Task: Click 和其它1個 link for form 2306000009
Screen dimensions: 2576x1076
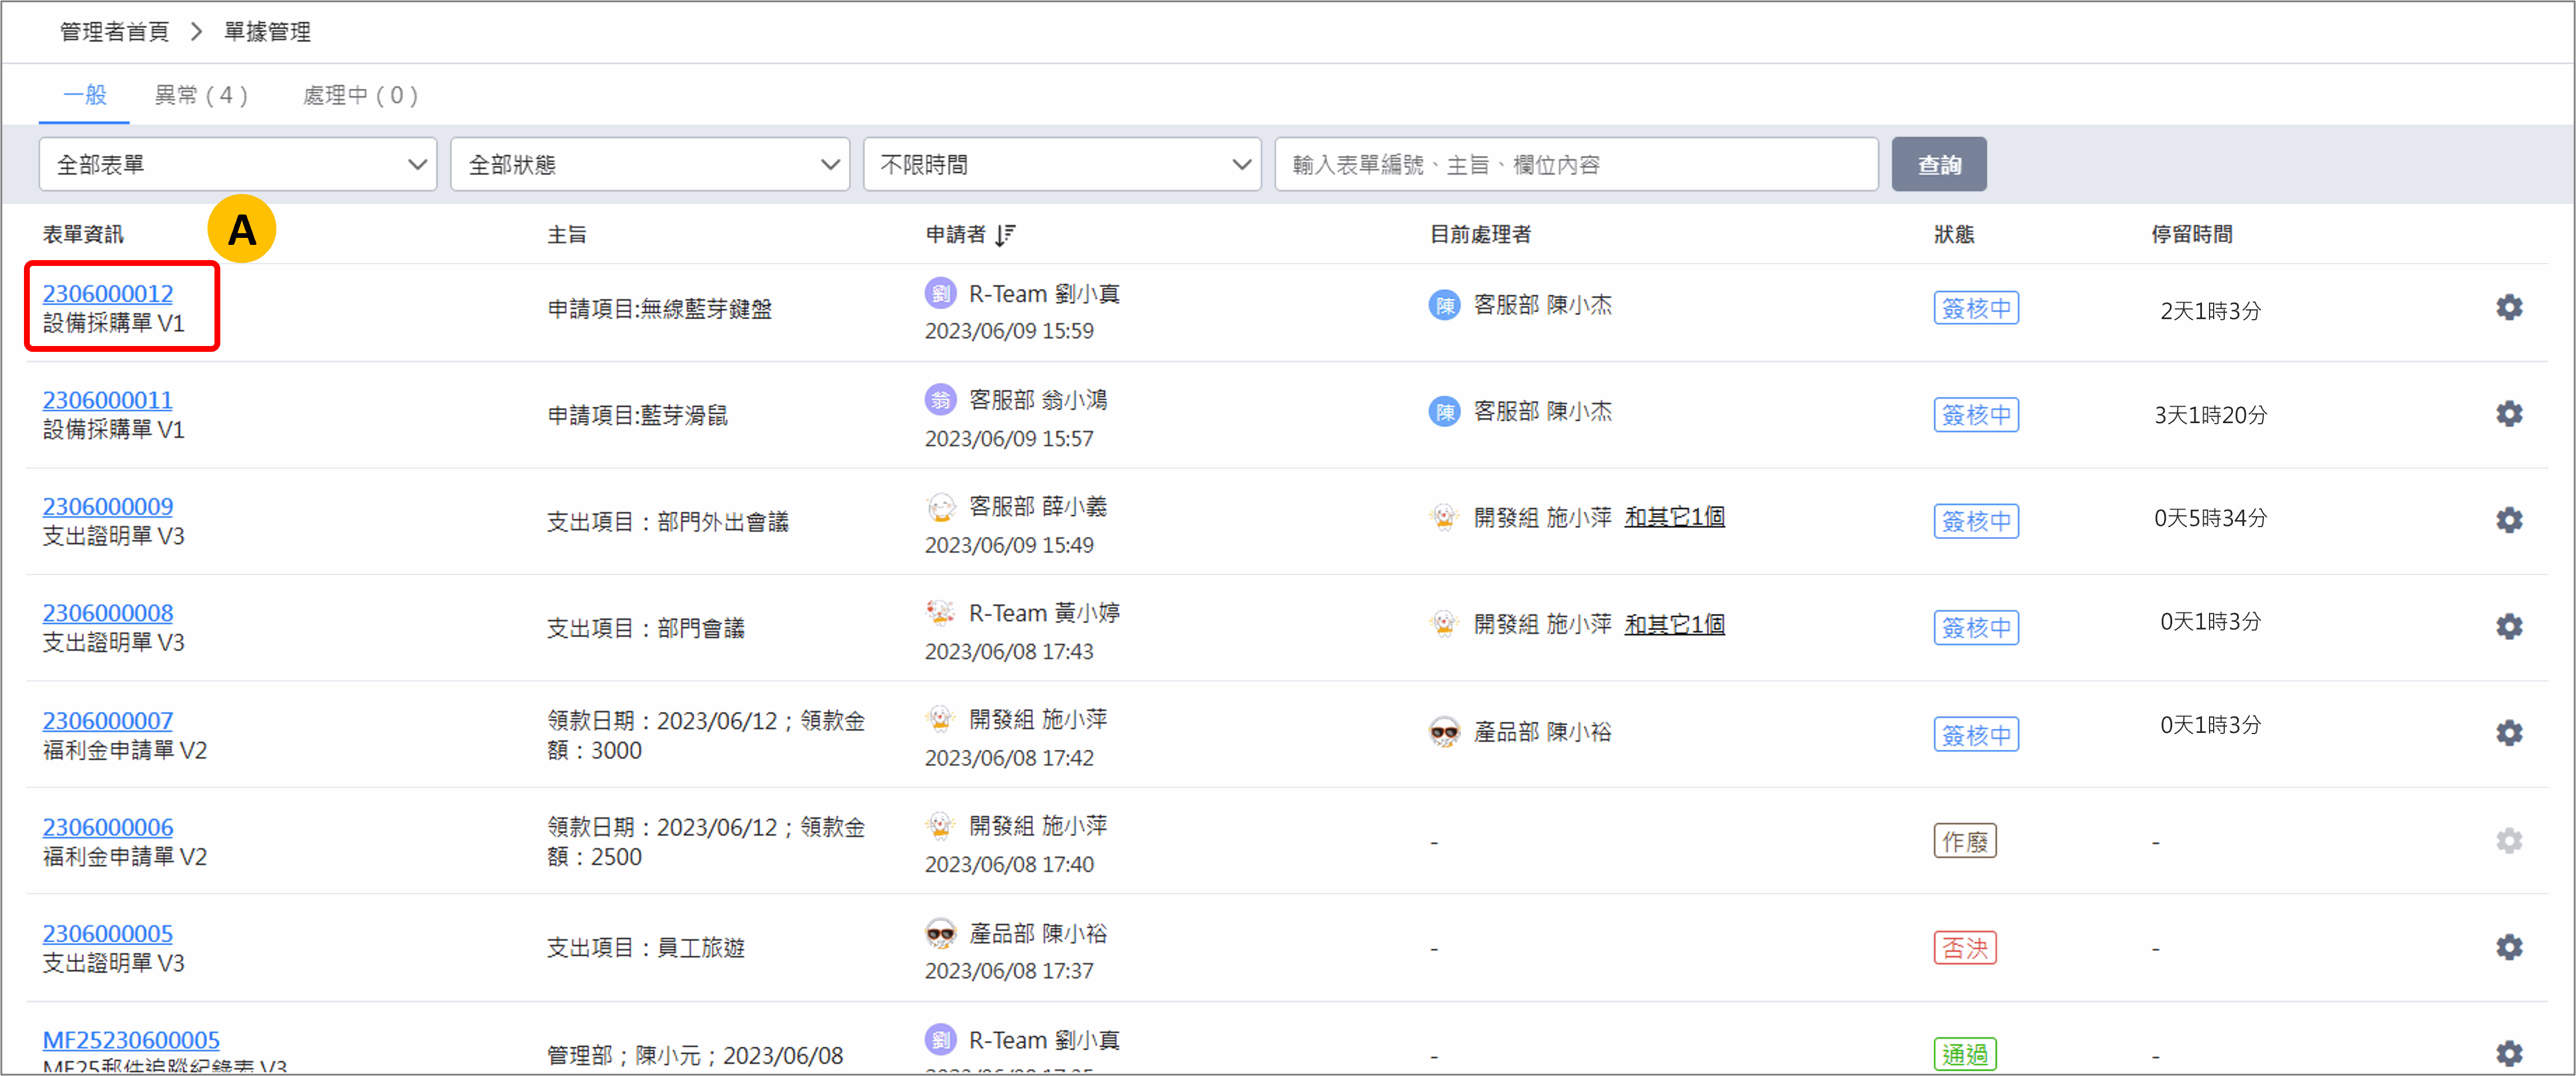Action: coord(1674,517)
